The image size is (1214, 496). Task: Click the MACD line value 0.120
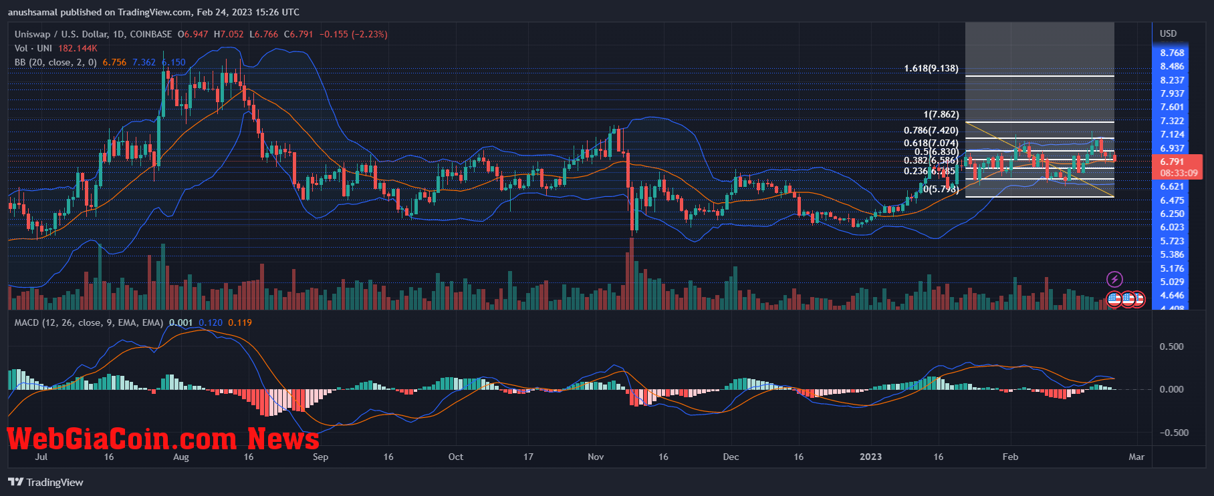pos(211,322)
